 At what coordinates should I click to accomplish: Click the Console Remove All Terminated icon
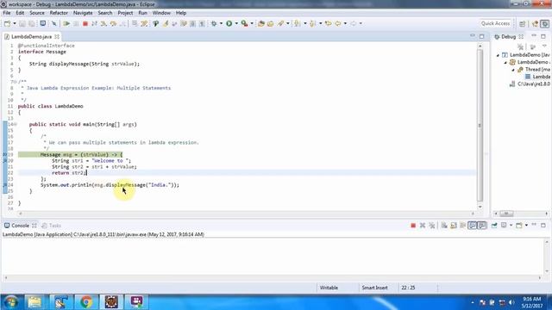click(432, 226)
